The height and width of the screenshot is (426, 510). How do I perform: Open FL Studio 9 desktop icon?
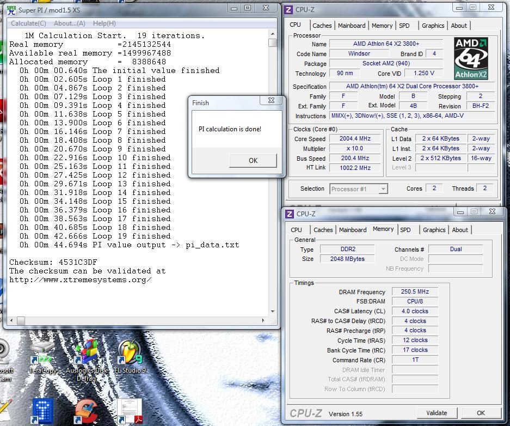[x=130, y=356]
